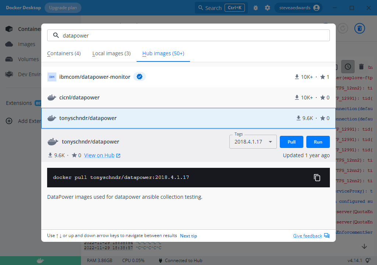Open container logs with the clock icon
Viewport: 377px width, 265px height.
(x=348, y=67)
